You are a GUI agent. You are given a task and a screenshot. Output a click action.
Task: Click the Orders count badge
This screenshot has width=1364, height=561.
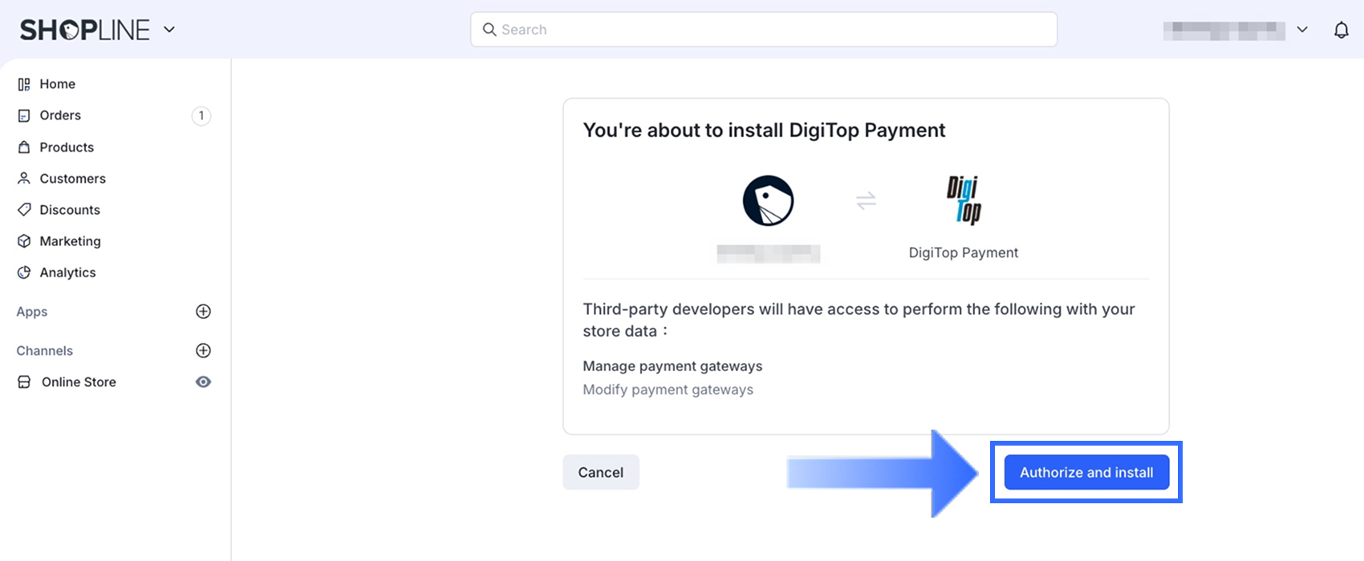click(201, 115)
